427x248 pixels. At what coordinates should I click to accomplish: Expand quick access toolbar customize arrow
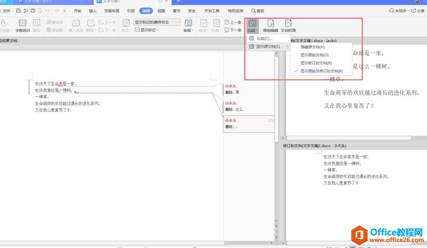click(x=65, y=11)
